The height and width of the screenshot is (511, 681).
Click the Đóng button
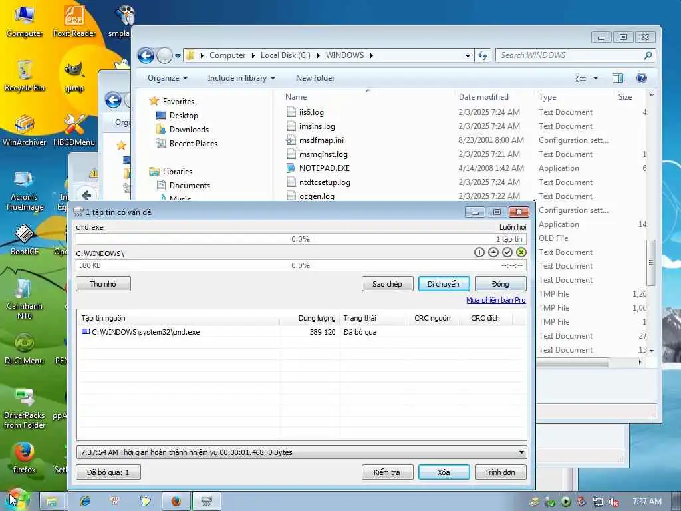(x=500, y=284)
